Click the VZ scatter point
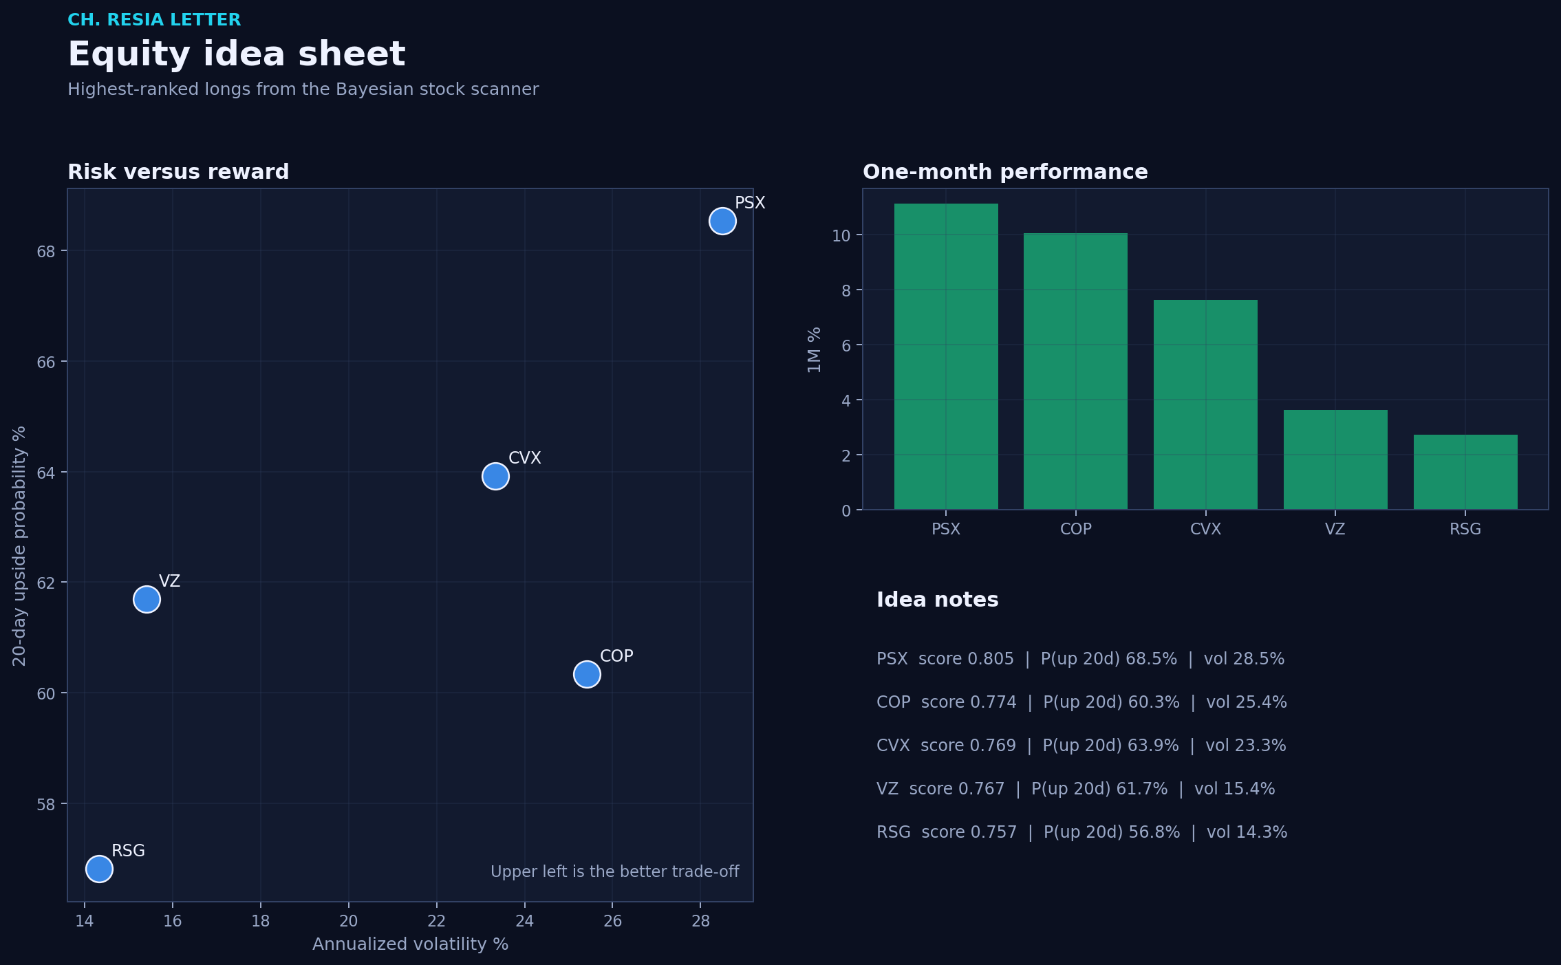The width and height of the screenshot is (1561, 965). 147,599
